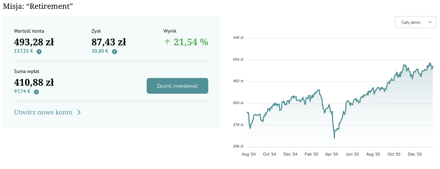The width and height of the screenshot is (440, 169).
Task: Click info icon next to 20,80 €
Action: tap(114, 51)
